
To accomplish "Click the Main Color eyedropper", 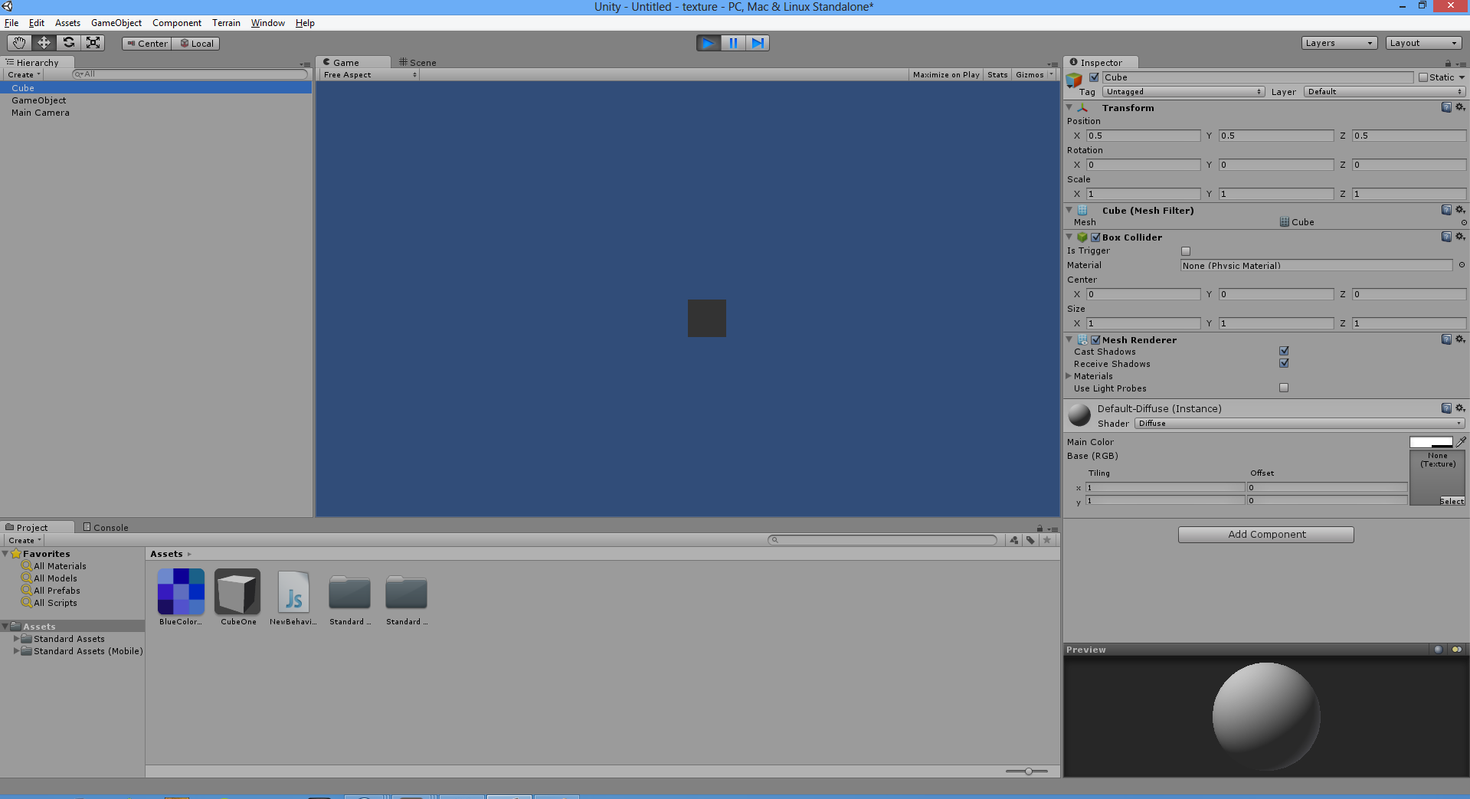I will point(1461,442).
